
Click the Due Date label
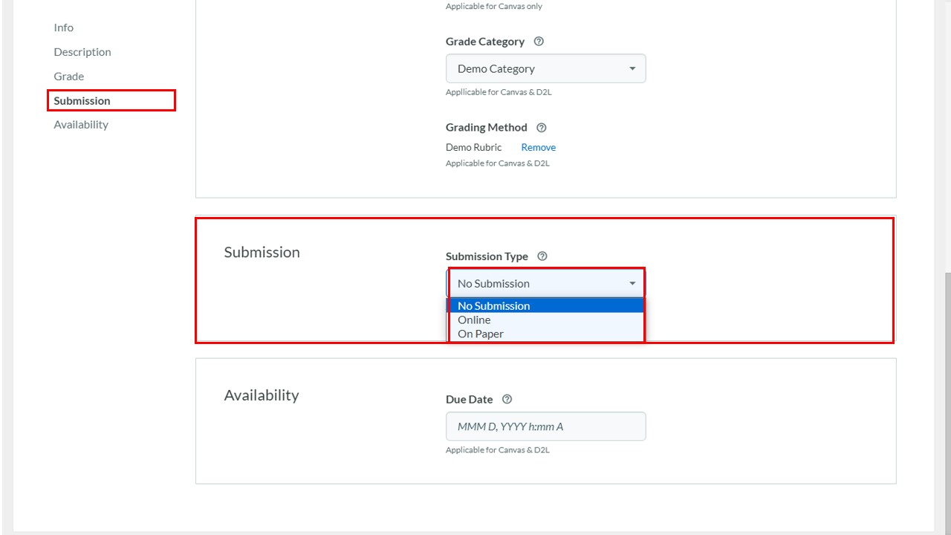click(470, 399)
